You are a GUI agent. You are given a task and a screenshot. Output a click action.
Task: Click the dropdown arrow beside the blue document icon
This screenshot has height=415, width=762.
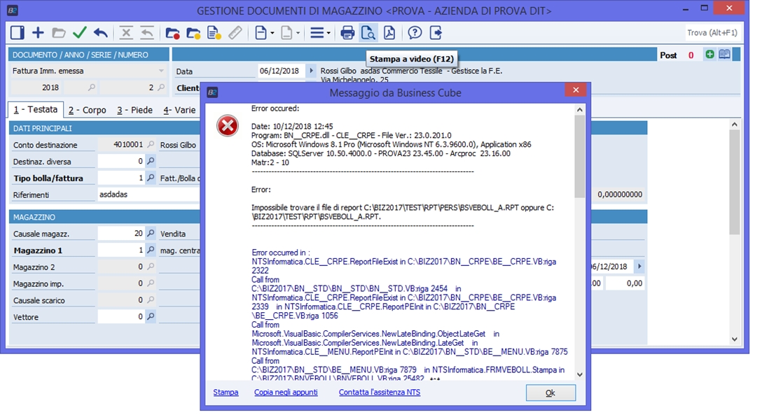tap(272, 33)
